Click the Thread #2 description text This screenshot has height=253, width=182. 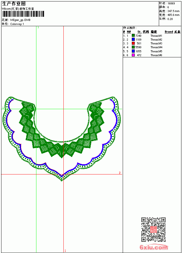click(156, 40)
